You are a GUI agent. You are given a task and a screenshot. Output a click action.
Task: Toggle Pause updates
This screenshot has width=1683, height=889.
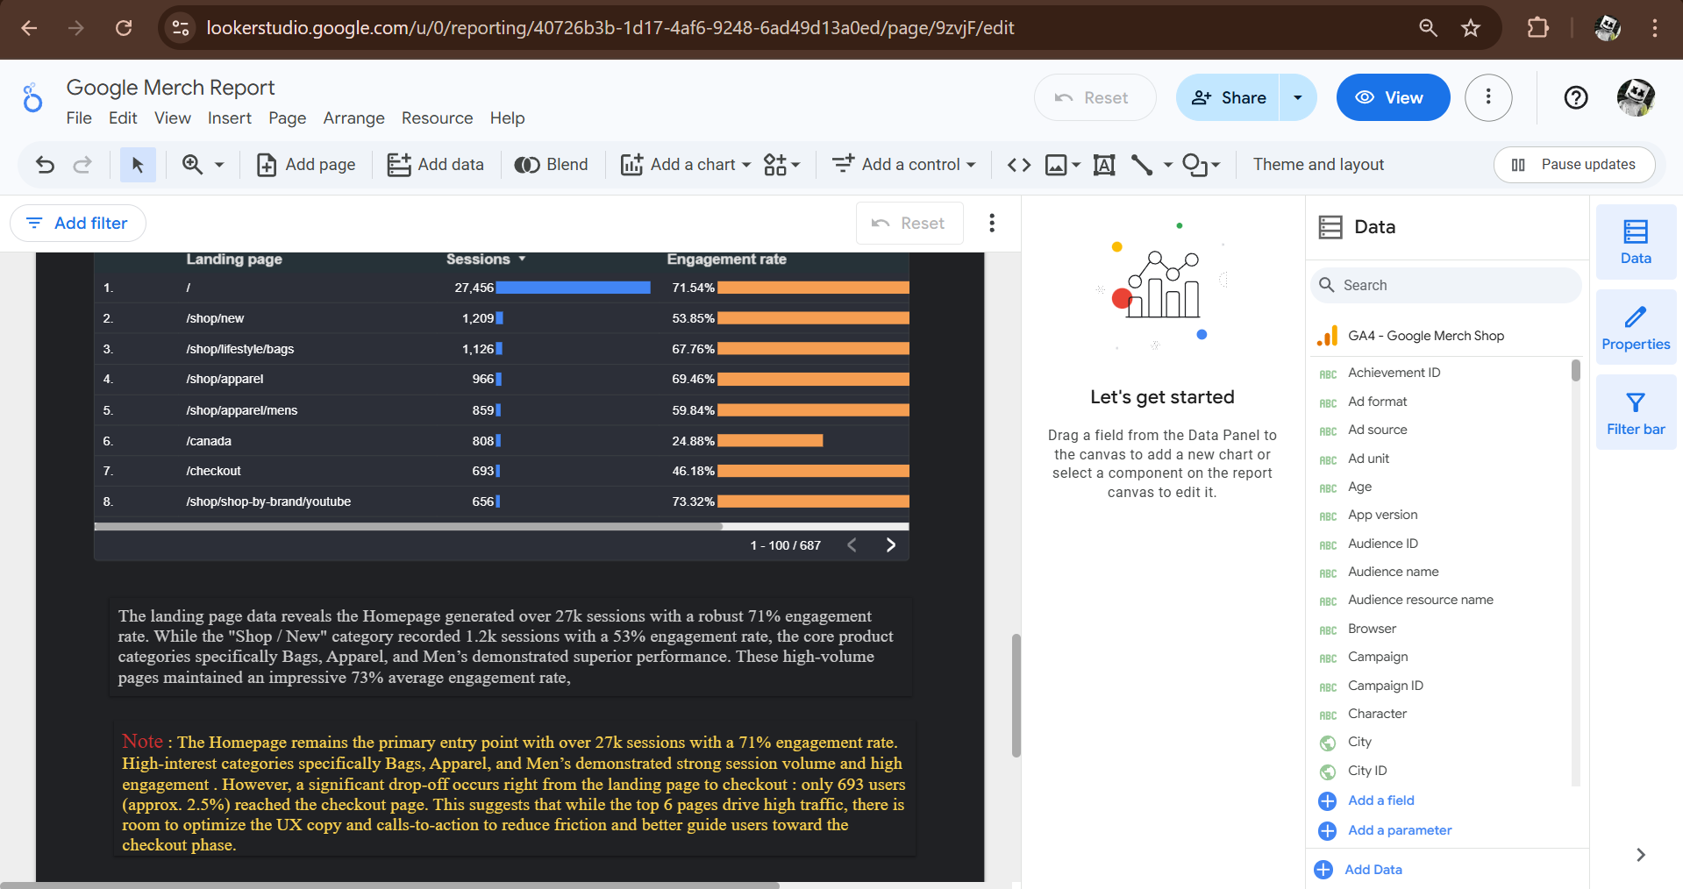point(1574,165)
